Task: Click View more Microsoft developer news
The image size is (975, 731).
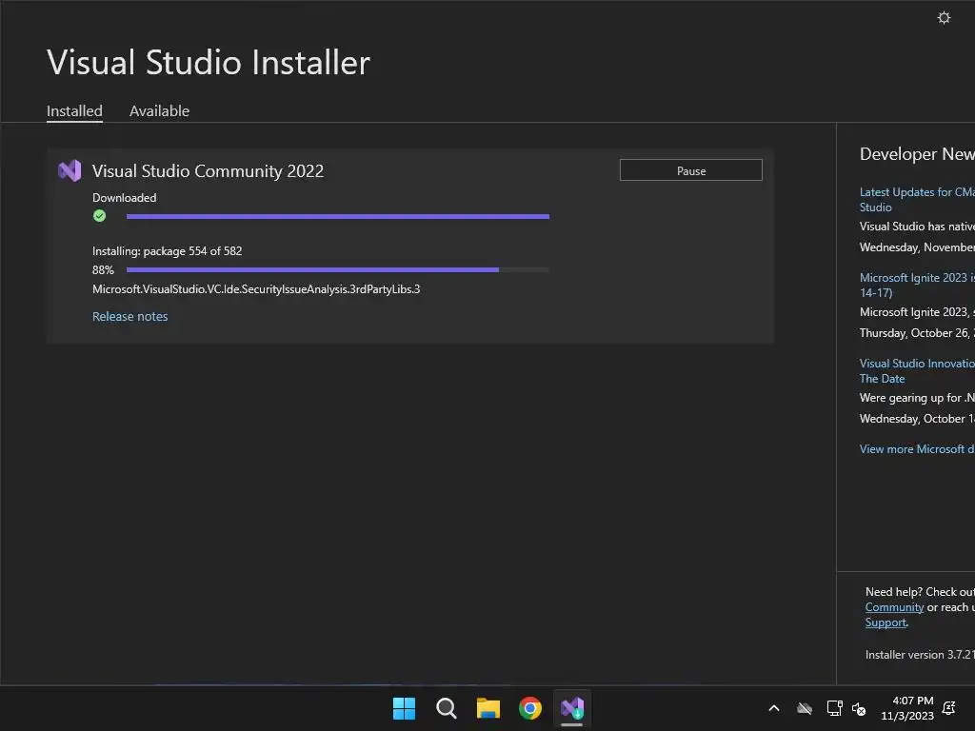Action: point(917,449)
